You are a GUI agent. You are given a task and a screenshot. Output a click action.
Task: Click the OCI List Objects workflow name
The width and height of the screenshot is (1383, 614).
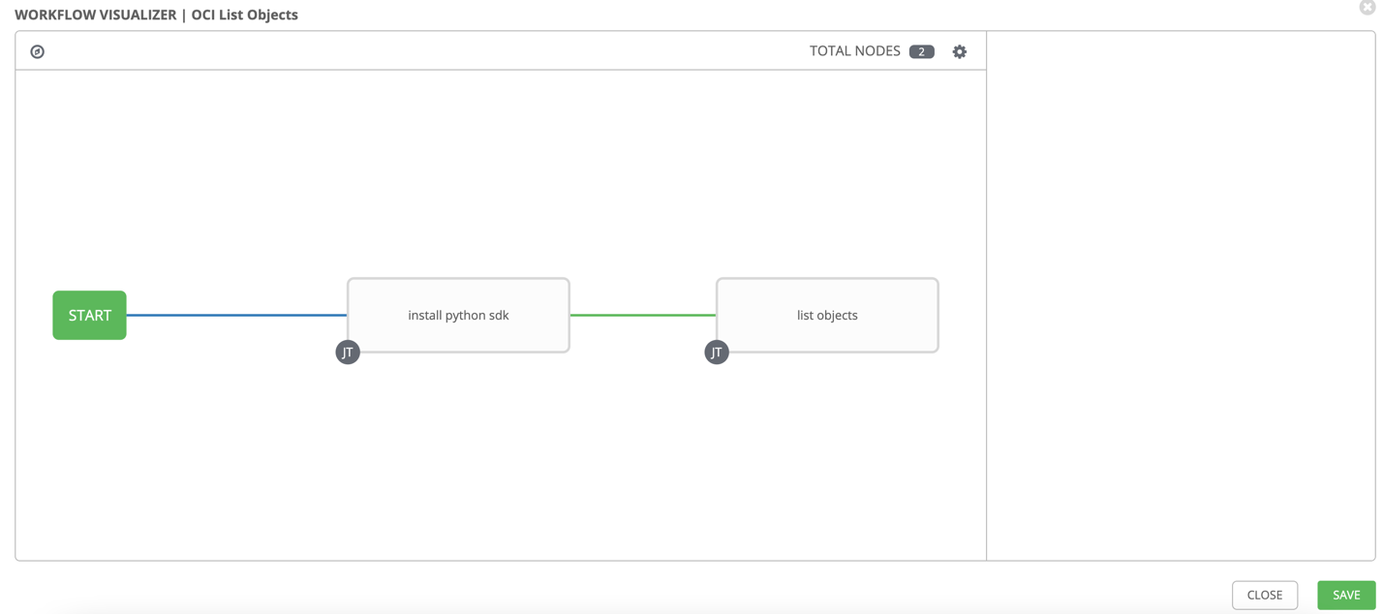point(245,15)
